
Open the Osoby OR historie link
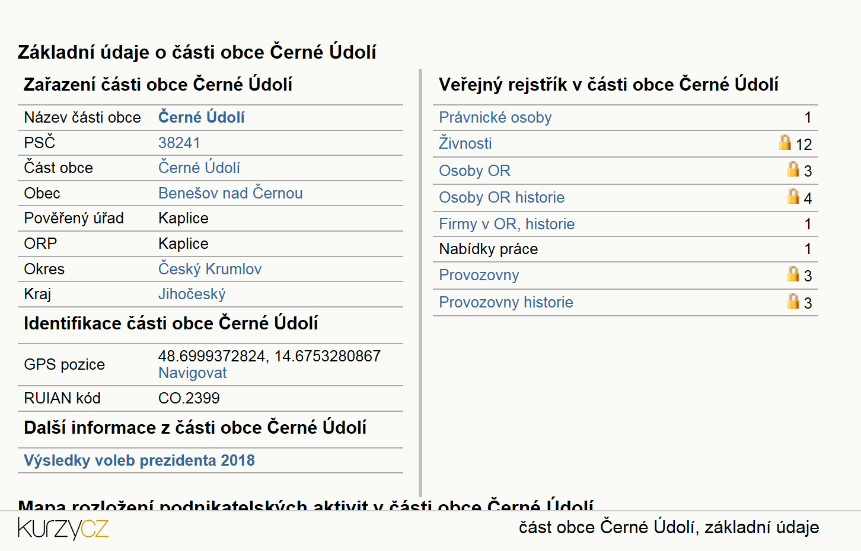tap(502, 197)
